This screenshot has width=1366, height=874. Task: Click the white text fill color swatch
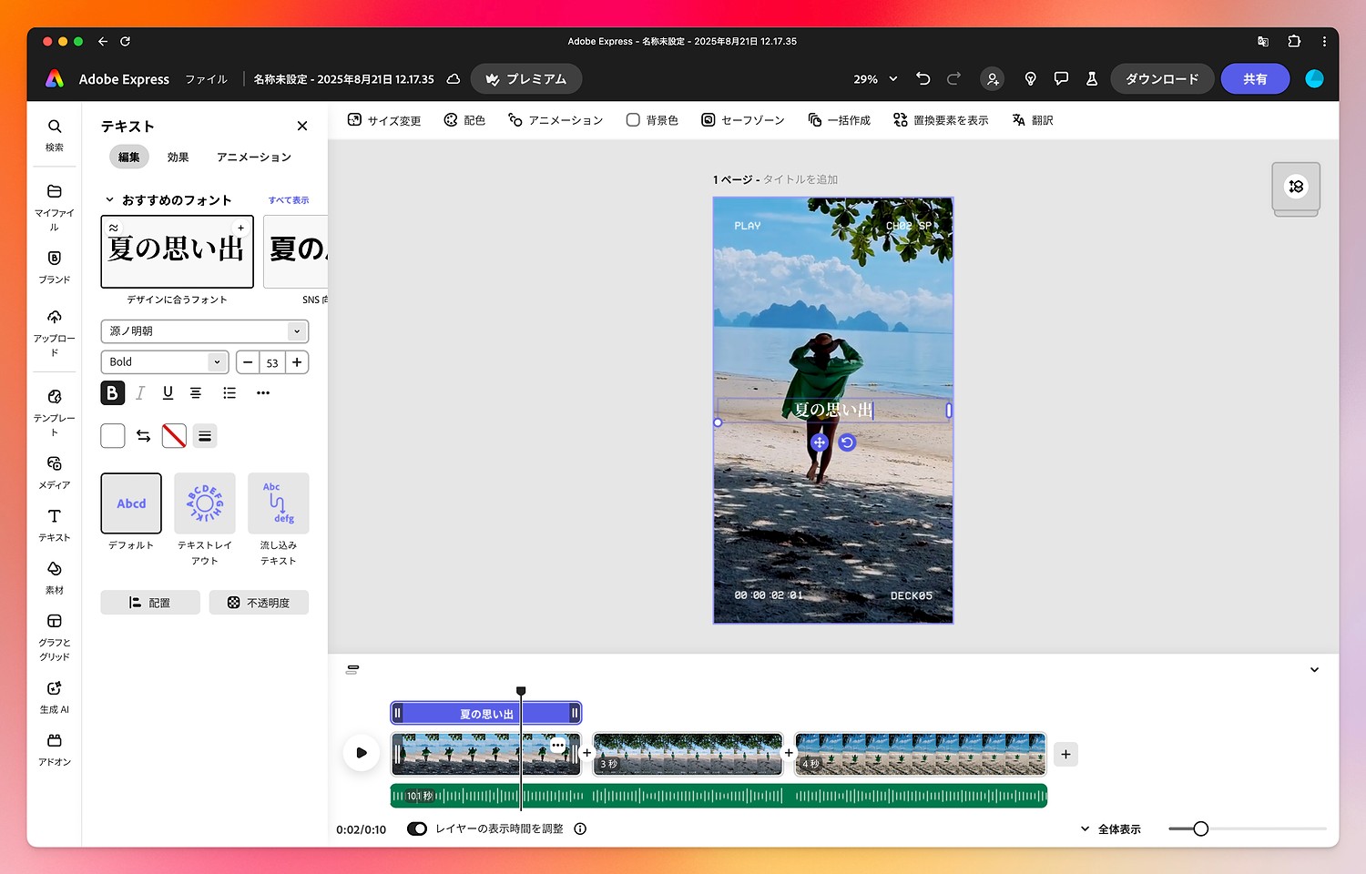(x=113, y=436)
